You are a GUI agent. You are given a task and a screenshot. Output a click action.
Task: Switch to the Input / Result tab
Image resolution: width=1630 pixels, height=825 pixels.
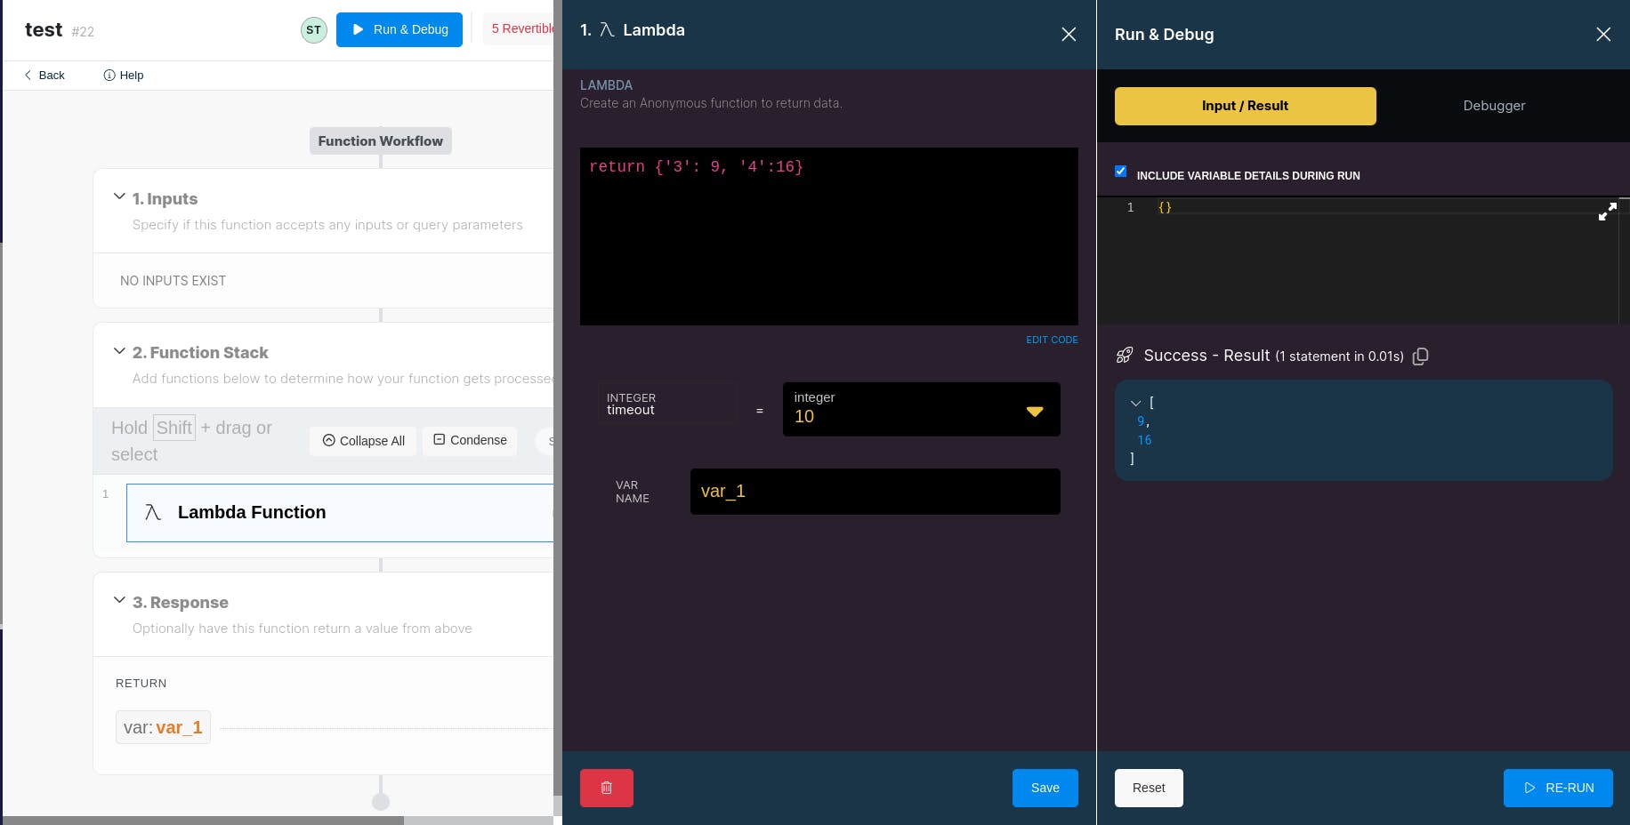1246,106
